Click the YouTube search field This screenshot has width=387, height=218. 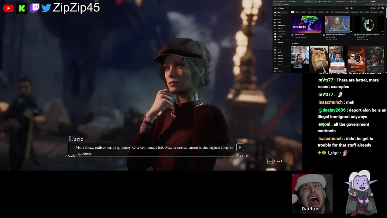click(x=326, y=8)
